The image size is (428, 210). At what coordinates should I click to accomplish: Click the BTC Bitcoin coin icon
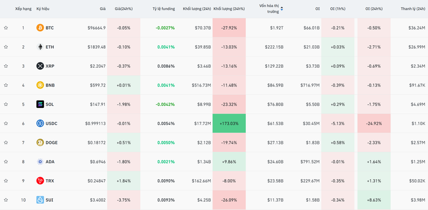coord(40,28)
